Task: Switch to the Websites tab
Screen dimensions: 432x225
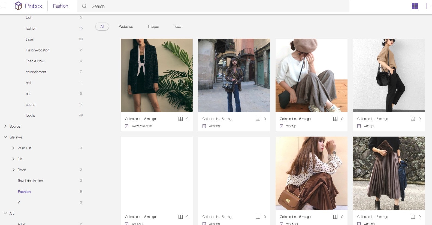Action: point(126,26)
